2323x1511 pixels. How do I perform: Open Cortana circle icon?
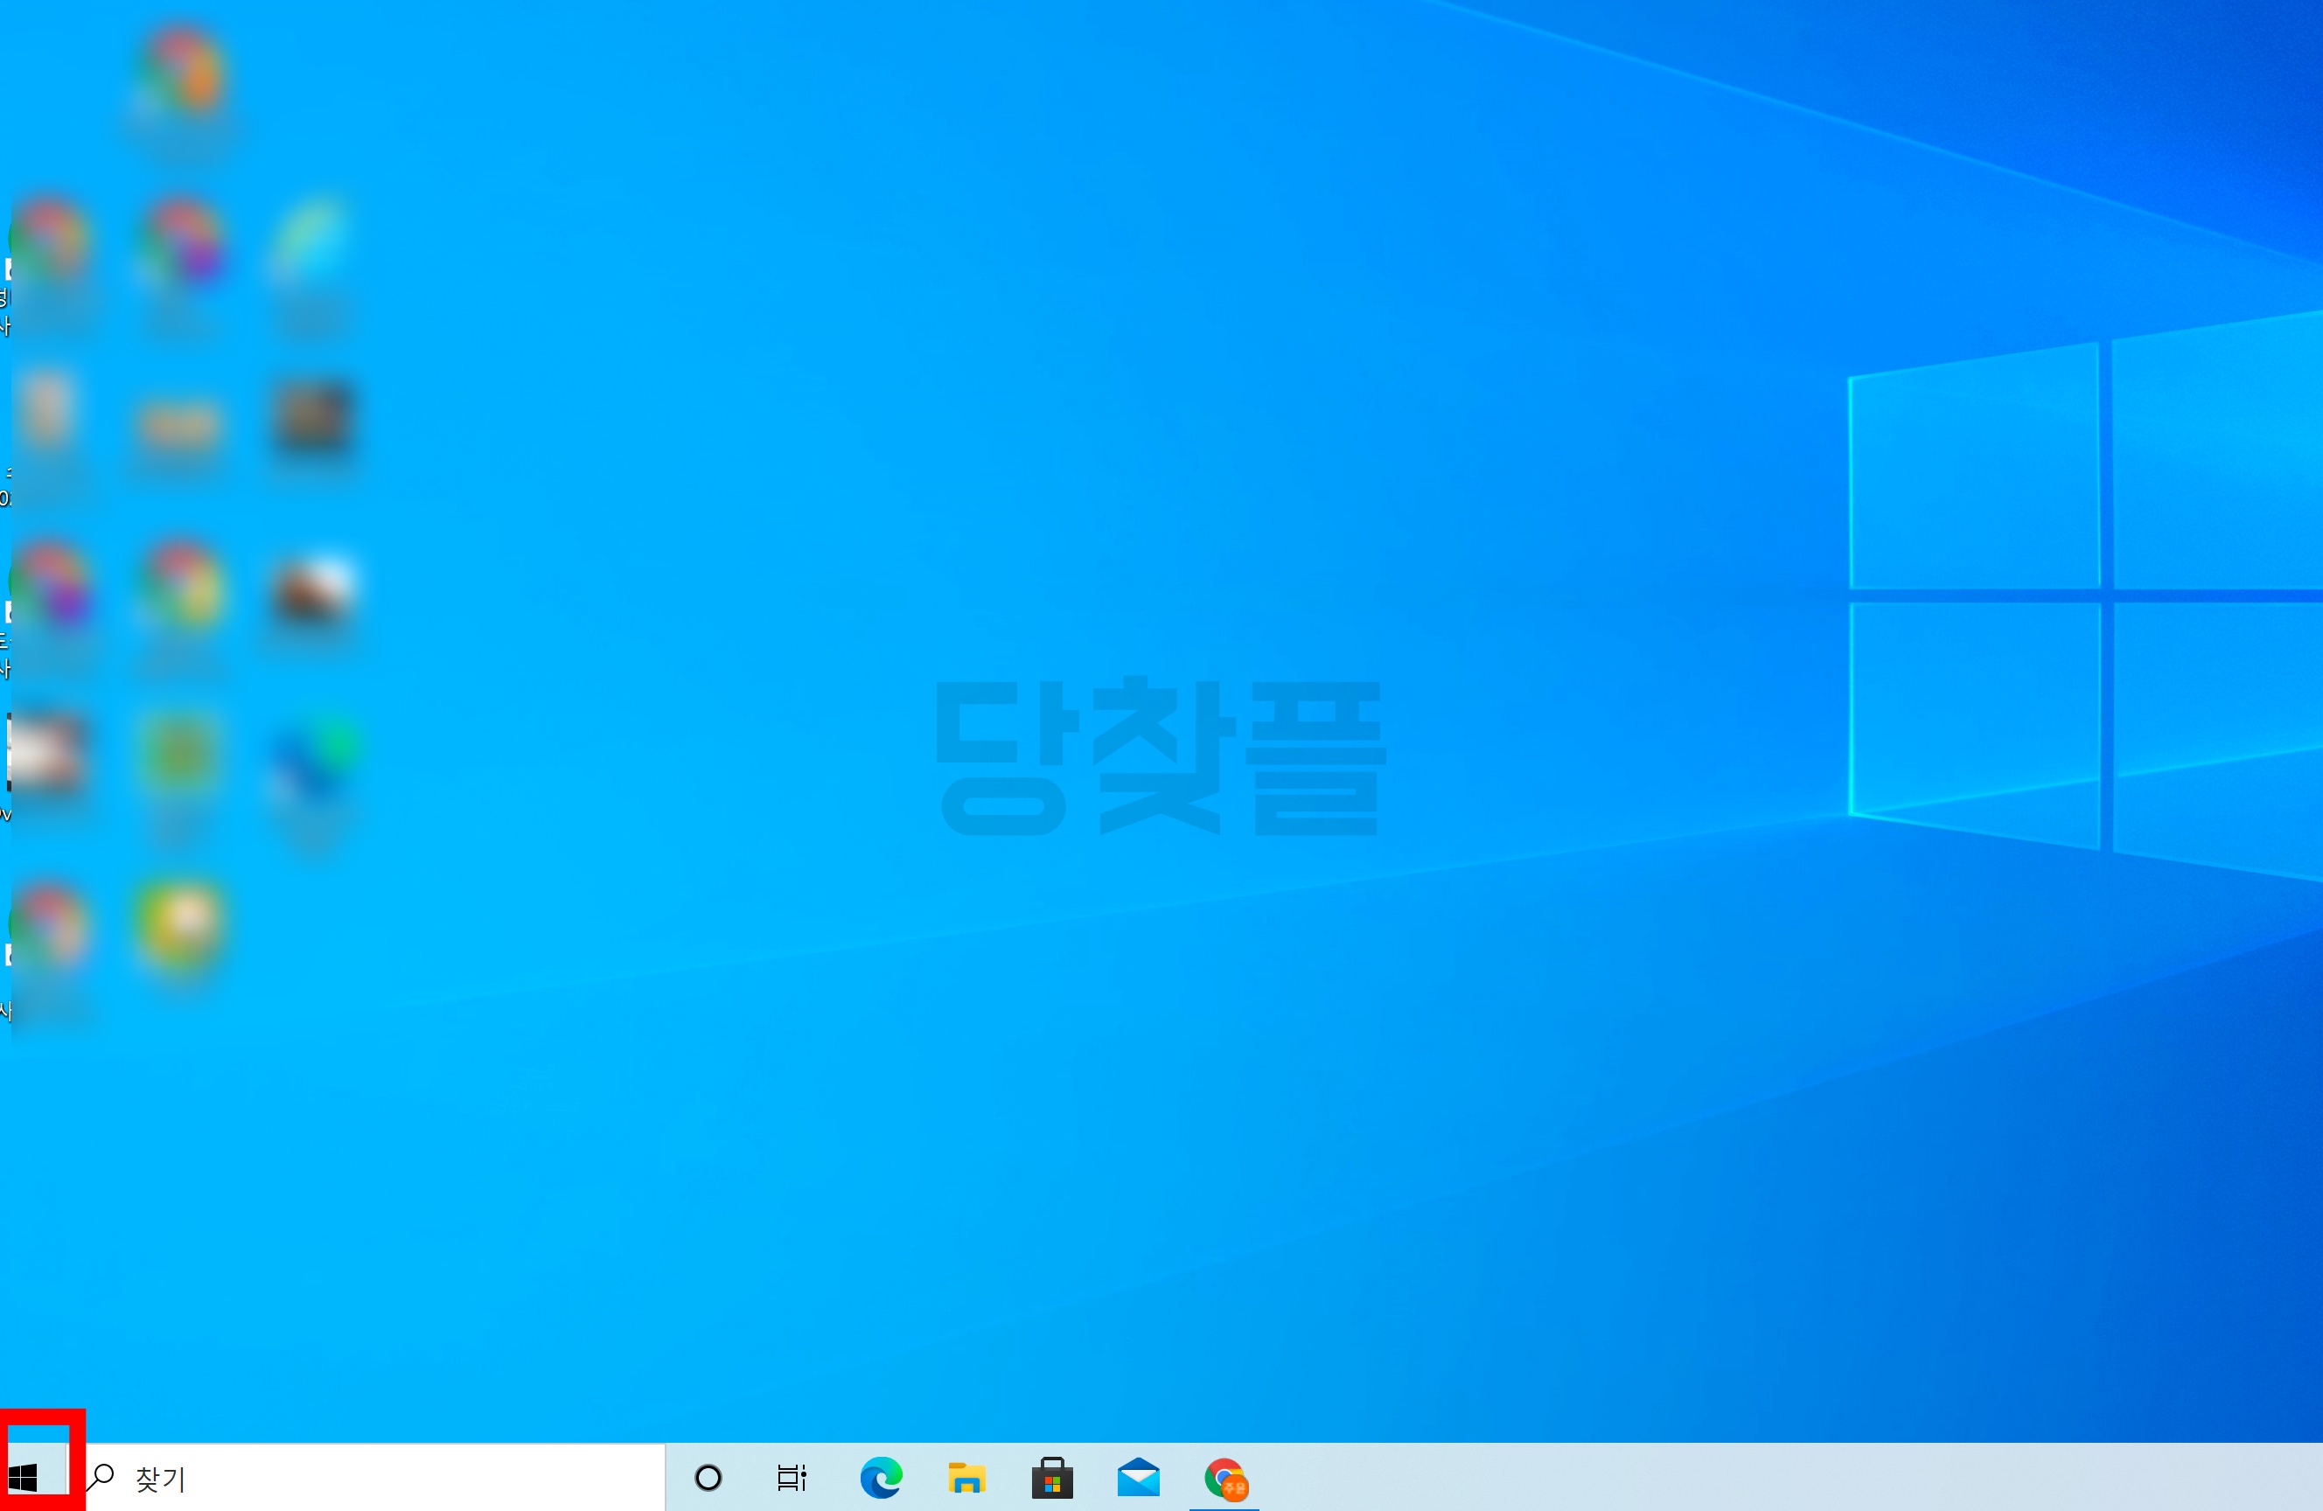coord(708,1478)
